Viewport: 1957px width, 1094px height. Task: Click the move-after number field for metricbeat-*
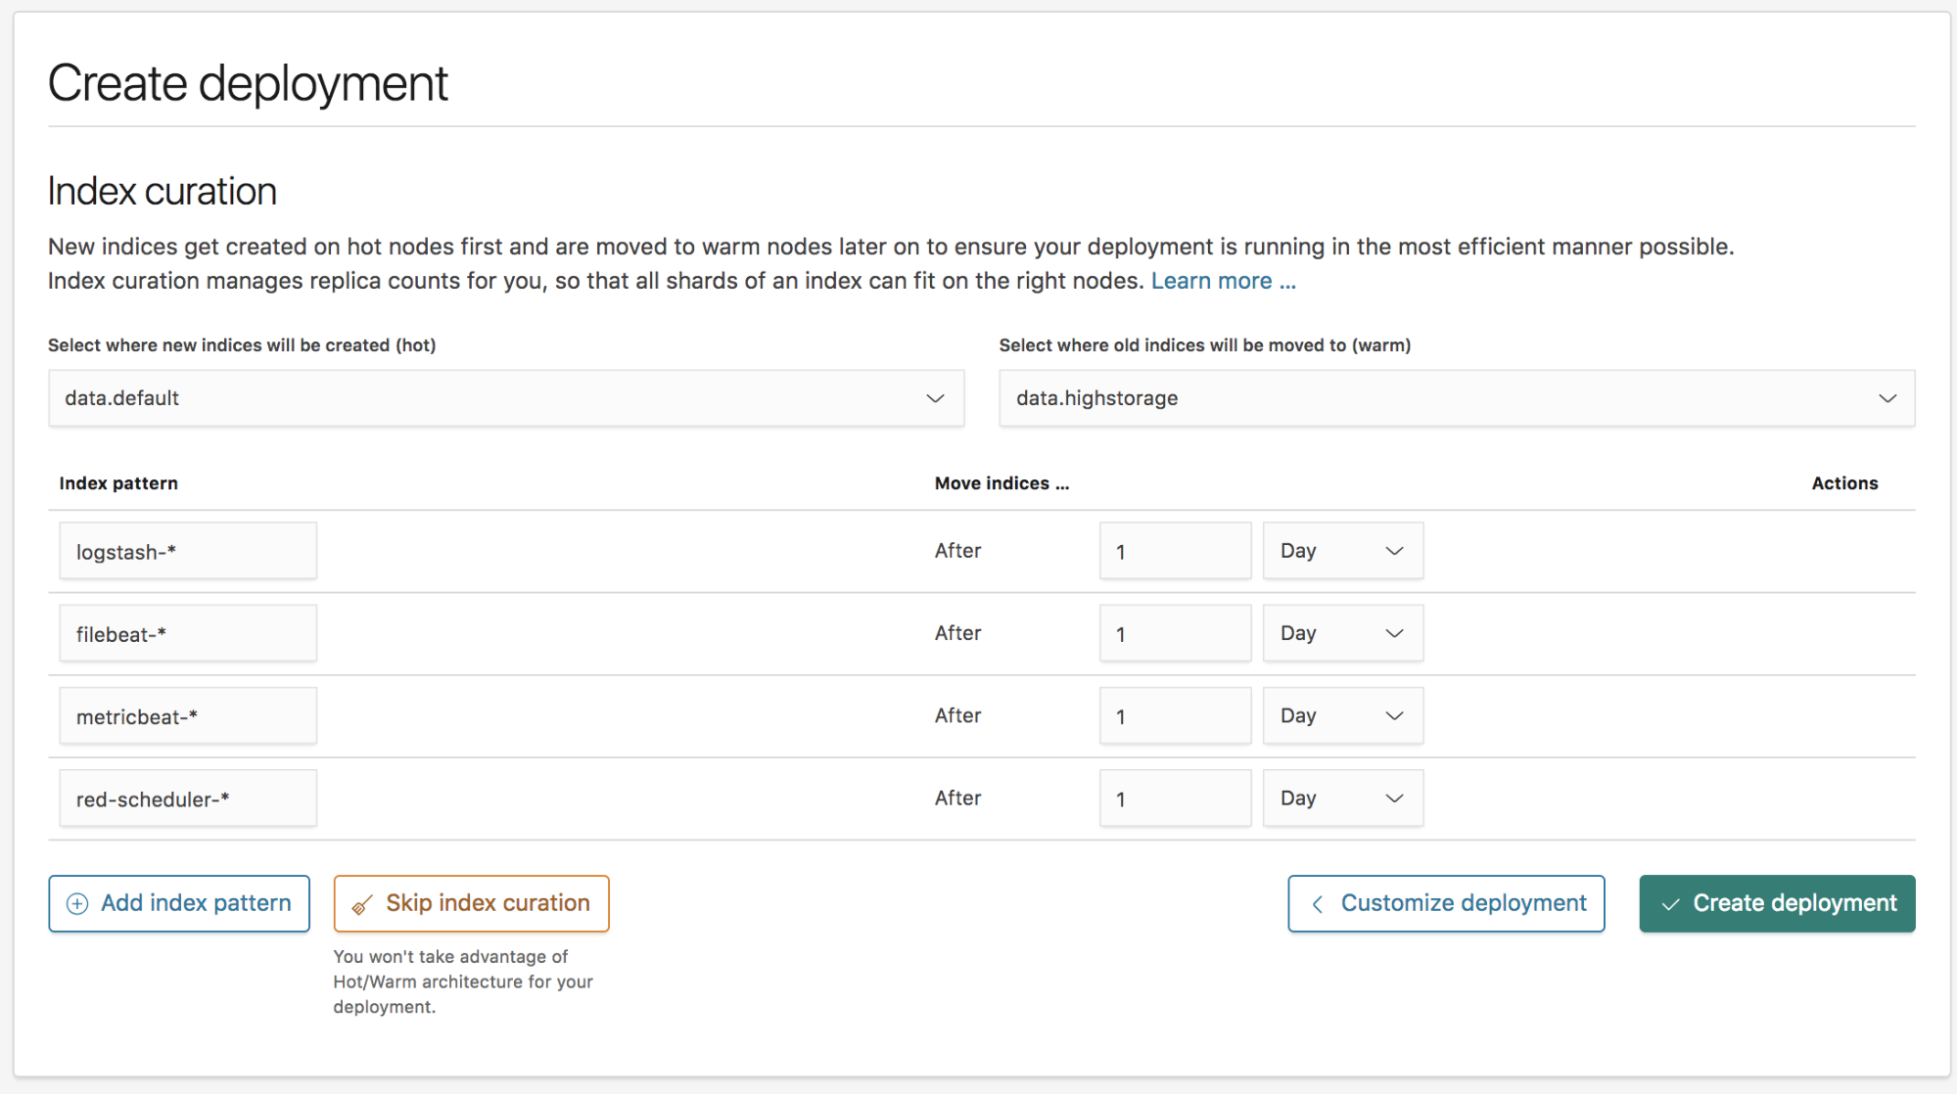[1175, 715]
